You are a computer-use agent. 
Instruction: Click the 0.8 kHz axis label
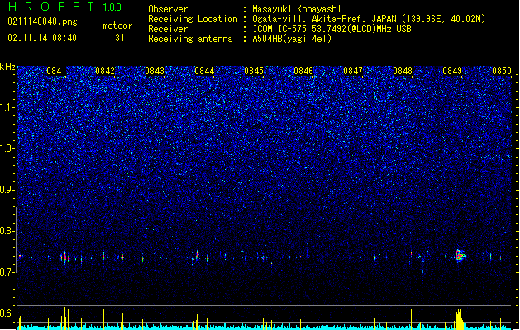(x=7, y=231)
